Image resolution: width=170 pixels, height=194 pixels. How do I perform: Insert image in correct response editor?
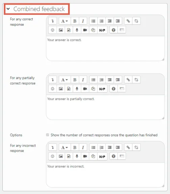pyautogui.click(x=61, y=30)
